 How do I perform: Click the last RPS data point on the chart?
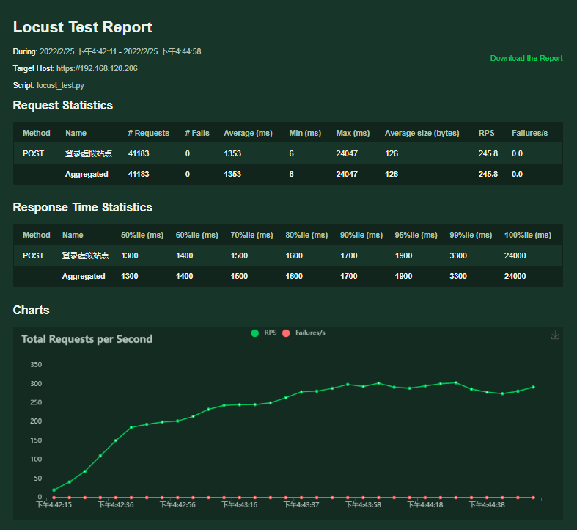click(533, 388)
